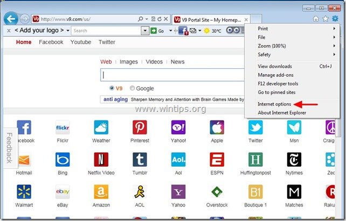The image size is (346, 221).
Task: Open the ESPN shortcut icon
Action: 217,160
